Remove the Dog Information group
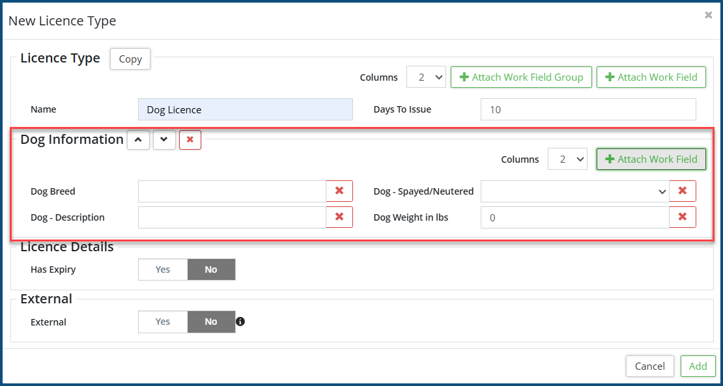The image size is (723, 386). click(x=190, y=140)
